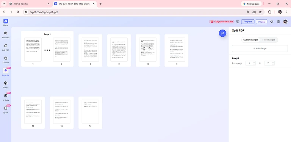The width and height of the screenshot is (291, 142).
Task: Select page 8 thumbnail
Action: 91,50
